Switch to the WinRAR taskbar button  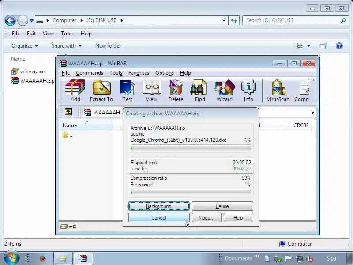[x=83, y=258]
